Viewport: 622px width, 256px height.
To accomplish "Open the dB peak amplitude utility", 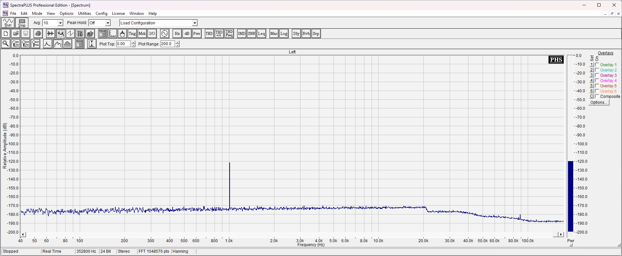I will pyautogui.click(x=187, y=34).
